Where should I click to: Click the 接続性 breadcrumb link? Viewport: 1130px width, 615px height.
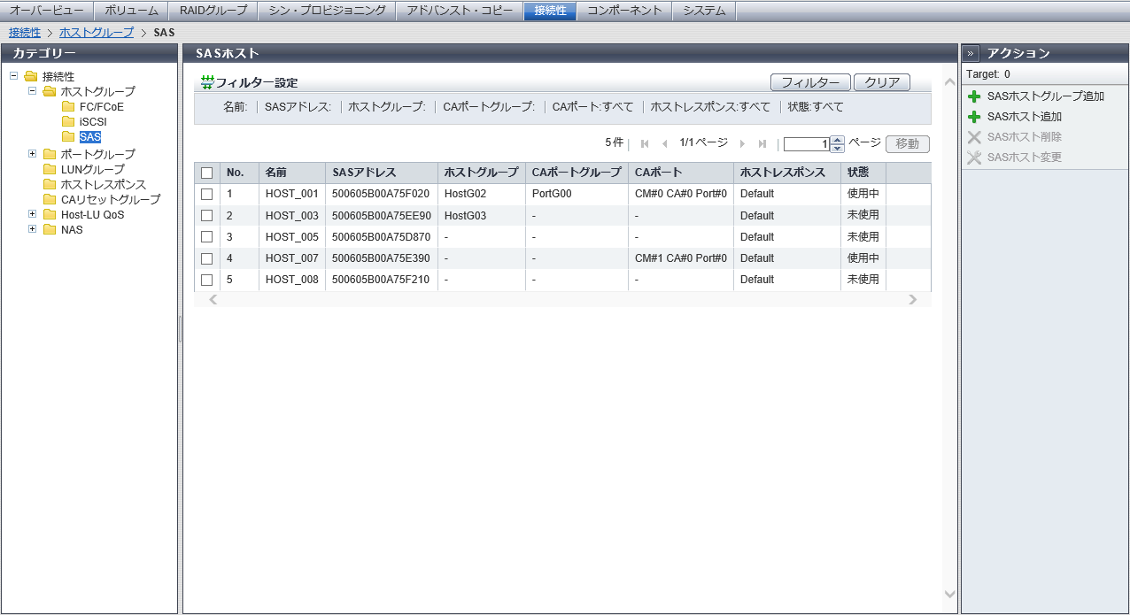click(25, 32)
